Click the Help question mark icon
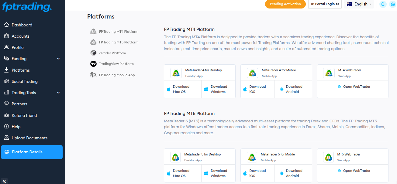This screenshot has height=184, width=397. (x=6, y=127)
